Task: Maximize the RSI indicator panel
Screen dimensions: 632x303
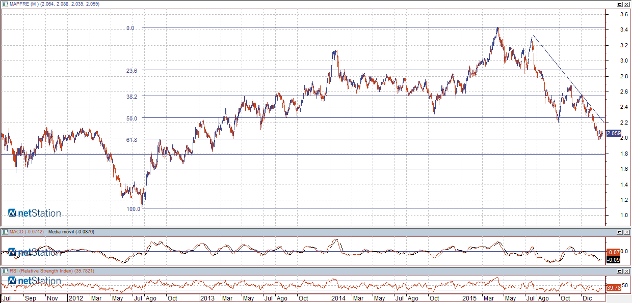Action: 620,271
